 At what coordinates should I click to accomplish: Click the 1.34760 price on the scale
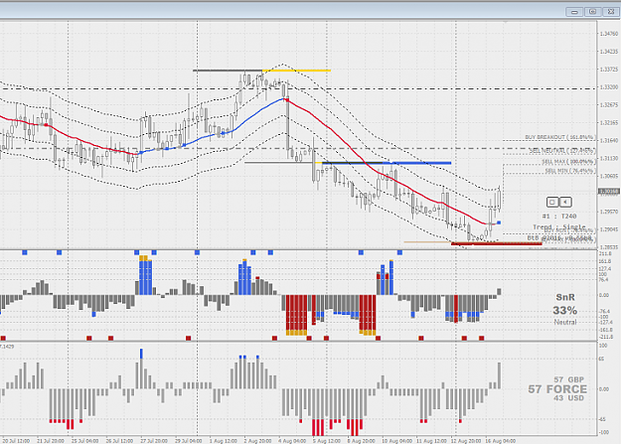[x=609, y=34]
